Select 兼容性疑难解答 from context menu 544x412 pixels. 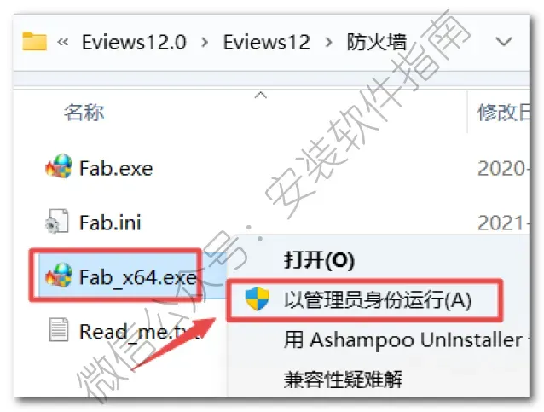click(x=343, y=380)
